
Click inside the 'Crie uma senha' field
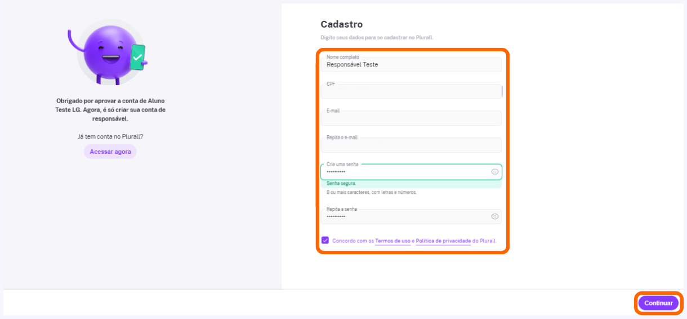405,172
